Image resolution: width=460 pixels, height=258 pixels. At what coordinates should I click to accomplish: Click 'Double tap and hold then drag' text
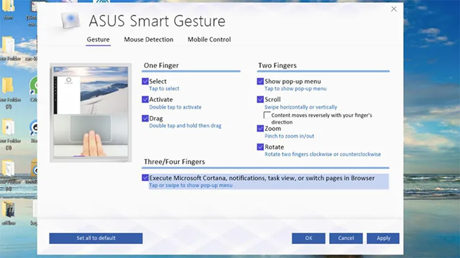click(x=185, y=126)
